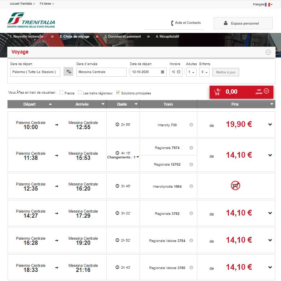Click step 3. Données et paiement
281x281 pixels.
coord(123,37)
